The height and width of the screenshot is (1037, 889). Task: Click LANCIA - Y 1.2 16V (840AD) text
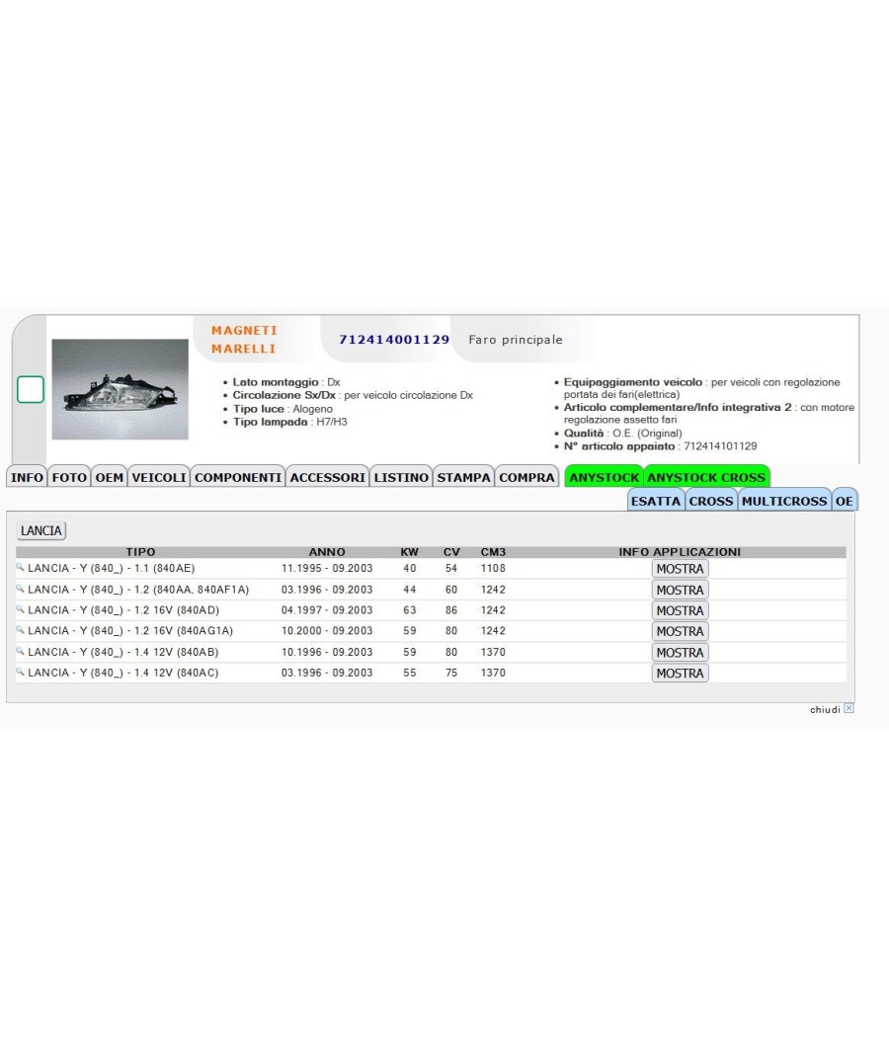[123, 609]
